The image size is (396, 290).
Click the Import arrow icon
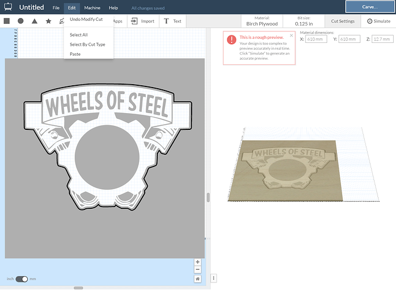tap(134, 21)
